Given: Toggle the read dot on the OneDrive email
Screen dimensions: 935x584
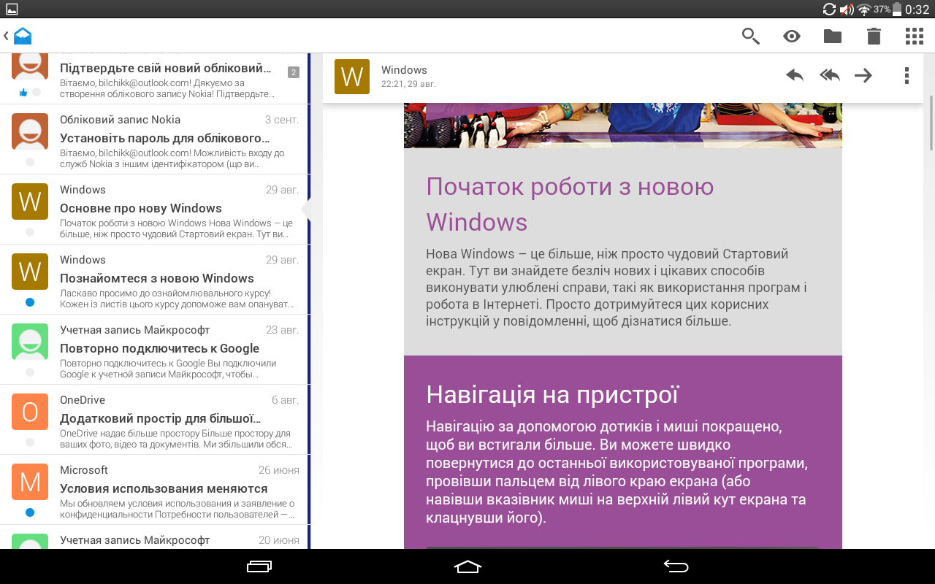Looking at the screenshot, I should 30,442.
